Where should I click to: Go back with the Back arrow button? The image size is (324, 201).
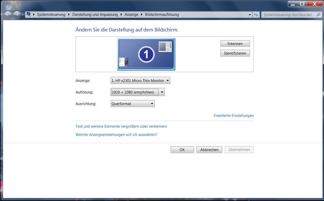pyautogui.click(x=8, y=15)
